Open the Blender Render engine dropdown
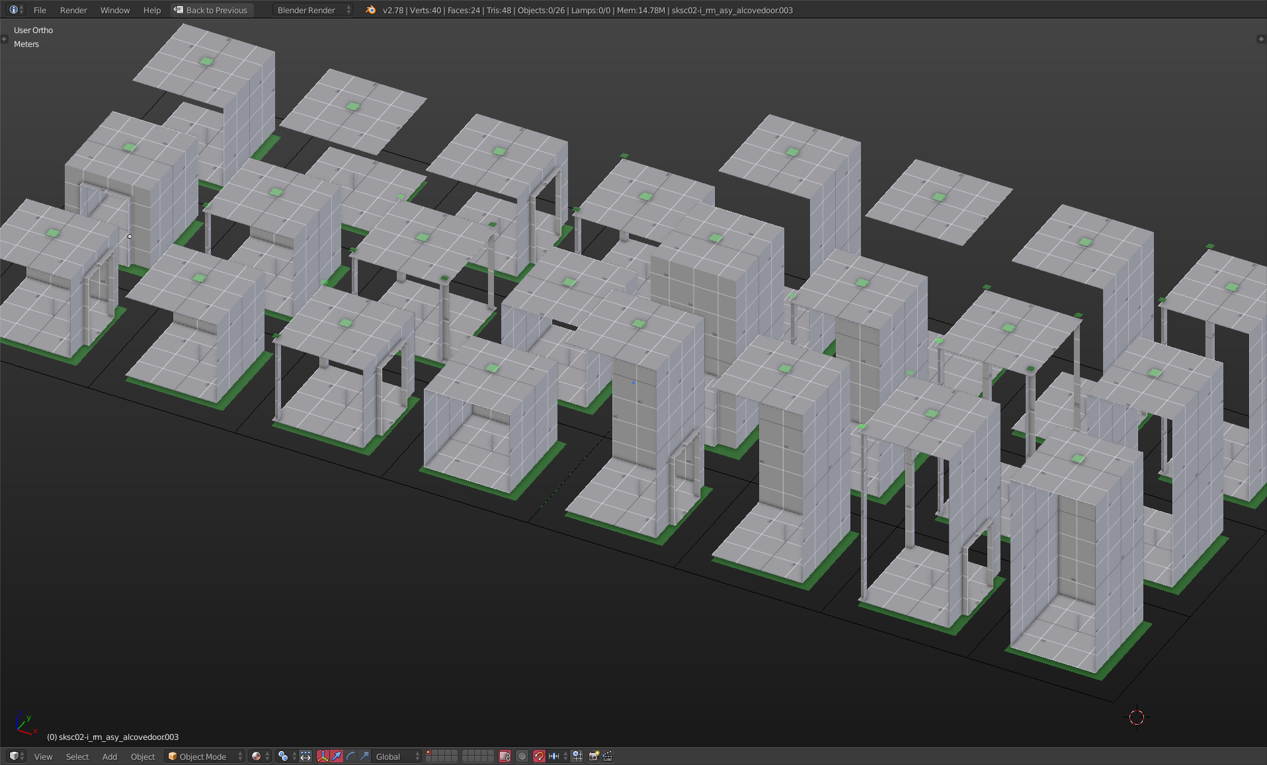The width and height of the screenshot is (1267, 765). 313,10
